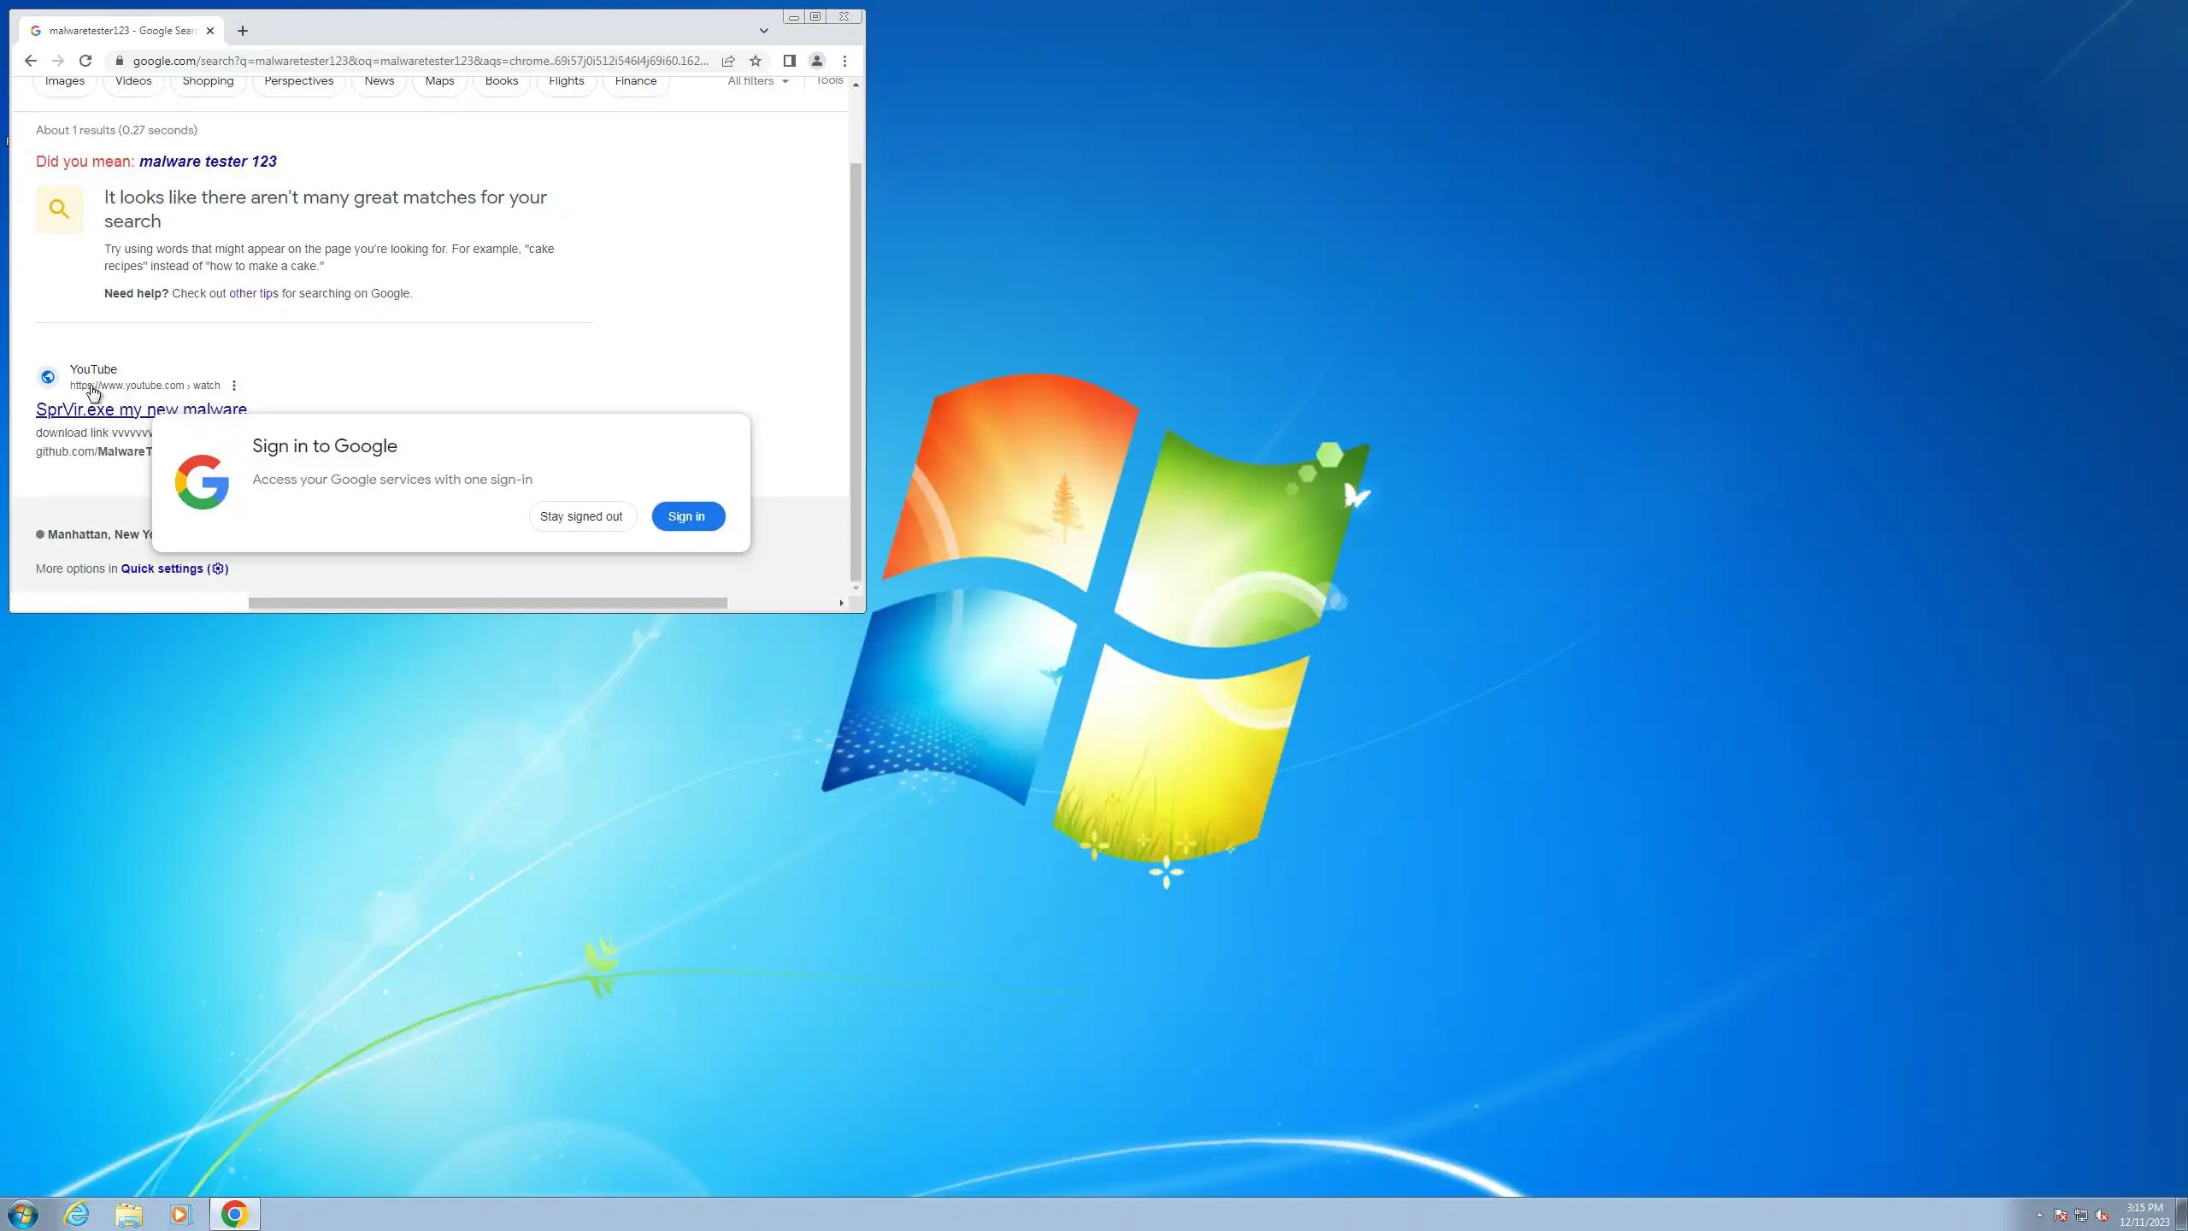Open Chrome three-dot menu
The width and height of the screenshot is (2188, 1231).
pyautogui.click(x=844, y=61)
